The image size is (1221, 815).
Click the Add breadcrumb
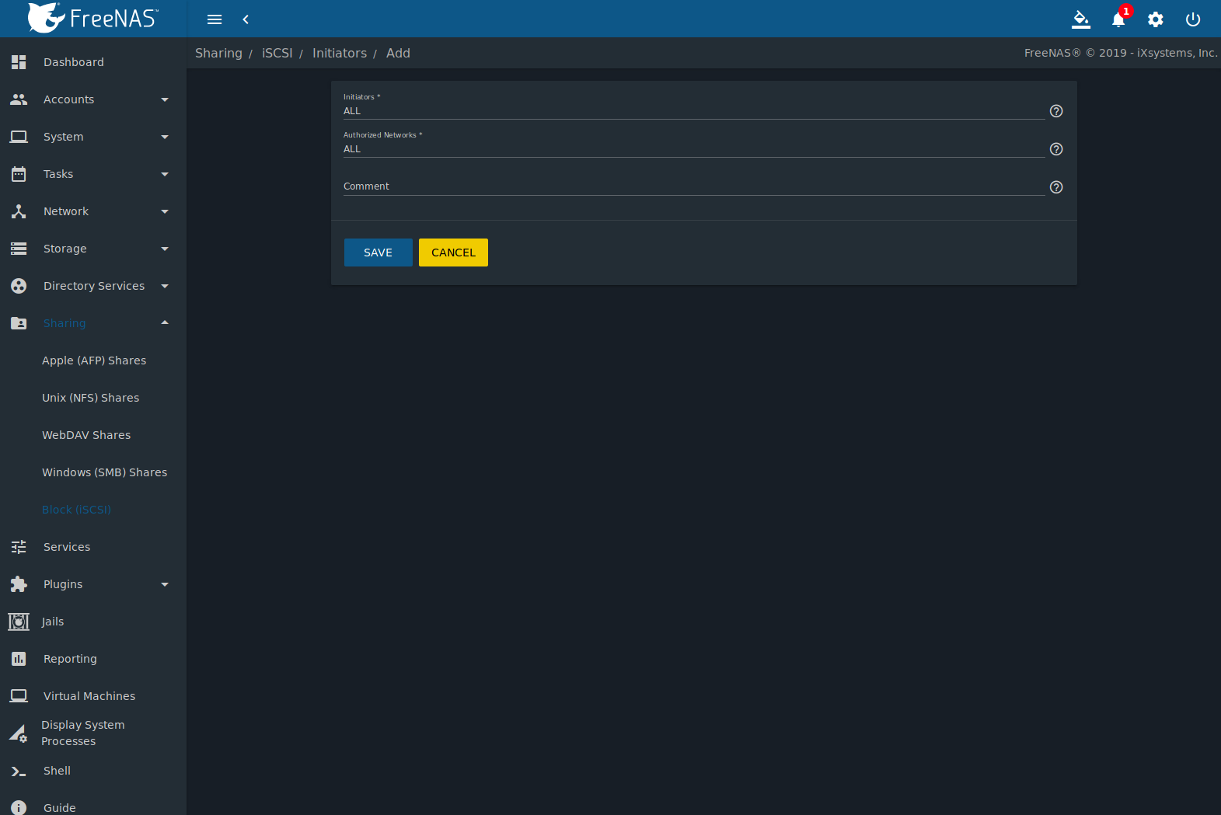pyautogui.click(x=398, y=53)
